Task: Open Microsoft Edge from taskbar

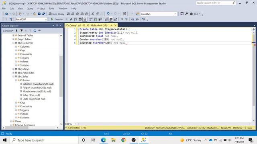Action: pyautogui.click(x=104, y=140)
